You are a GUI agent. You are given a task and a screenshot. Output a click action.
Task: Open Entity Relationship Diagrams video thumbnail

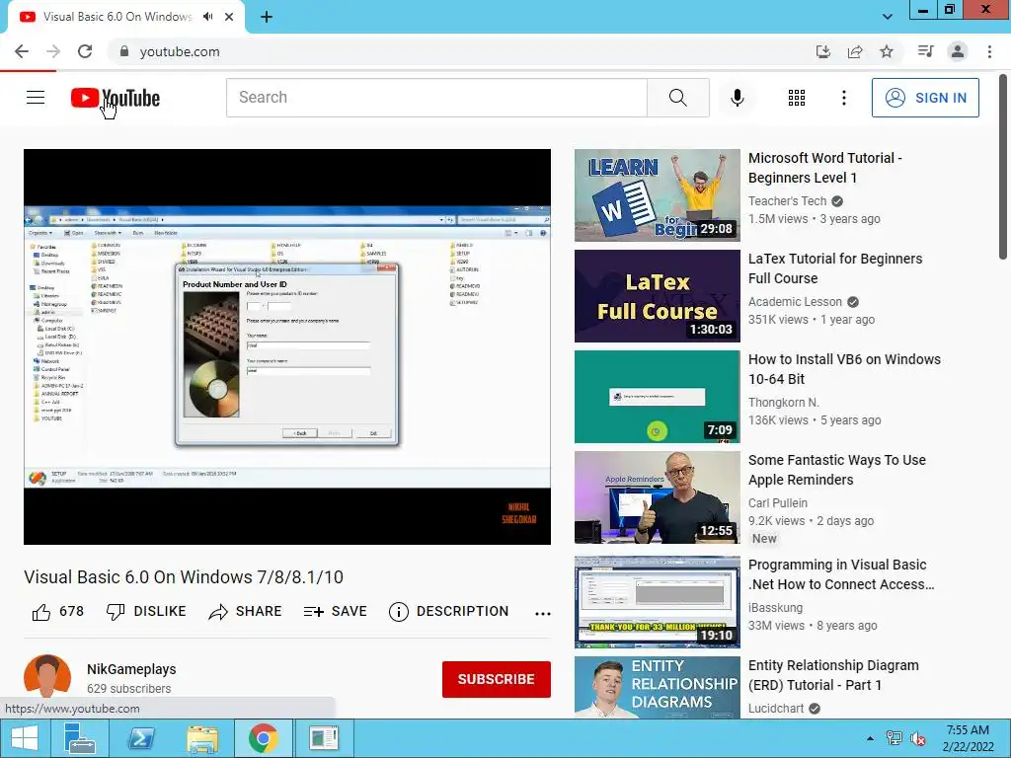(657, 687)
